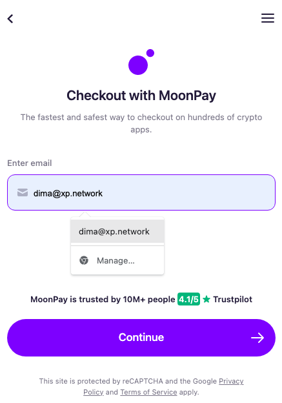This screenshot has width=282, height=403.
Task: Click the envelope icon in email field
Action: pyautogui.click(x=23, y=192)
